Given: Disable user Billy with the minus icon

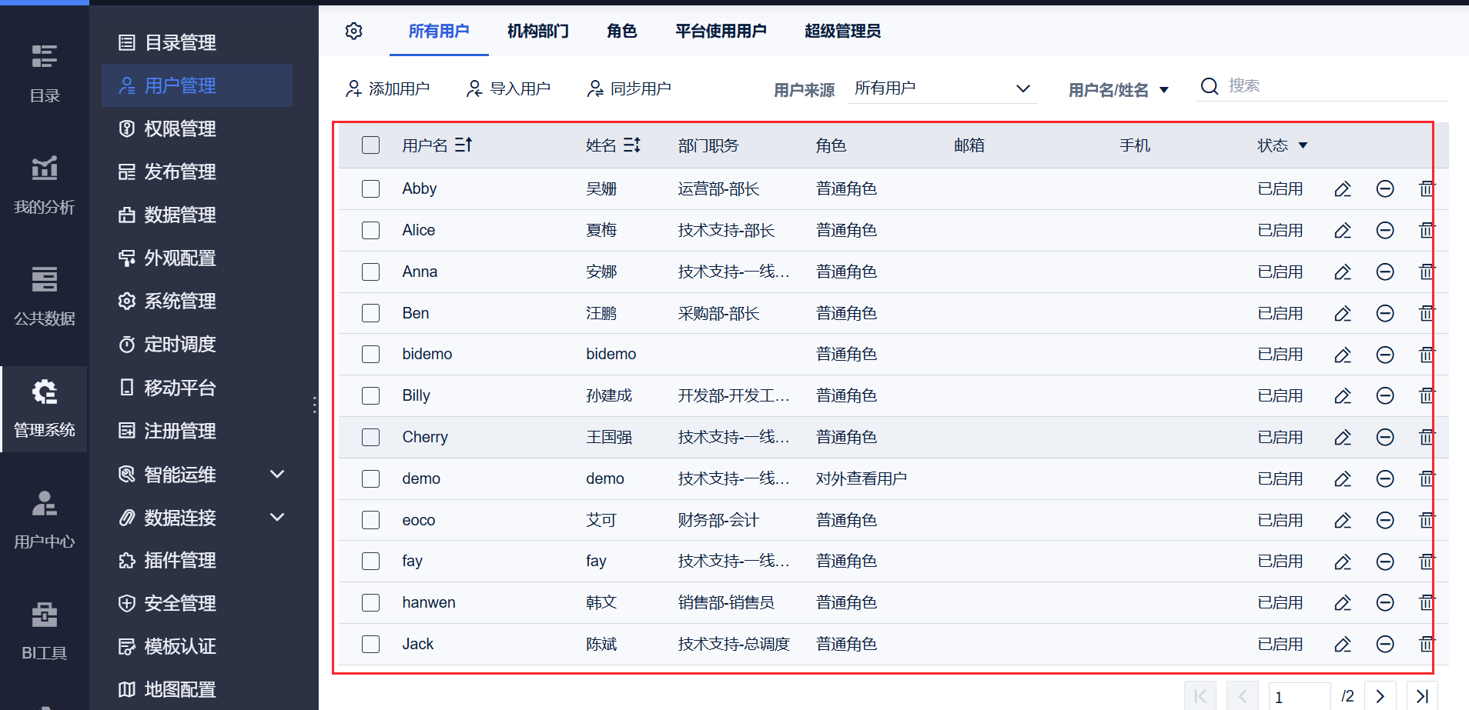Looking at the screenshot, I should [1385, 395].
